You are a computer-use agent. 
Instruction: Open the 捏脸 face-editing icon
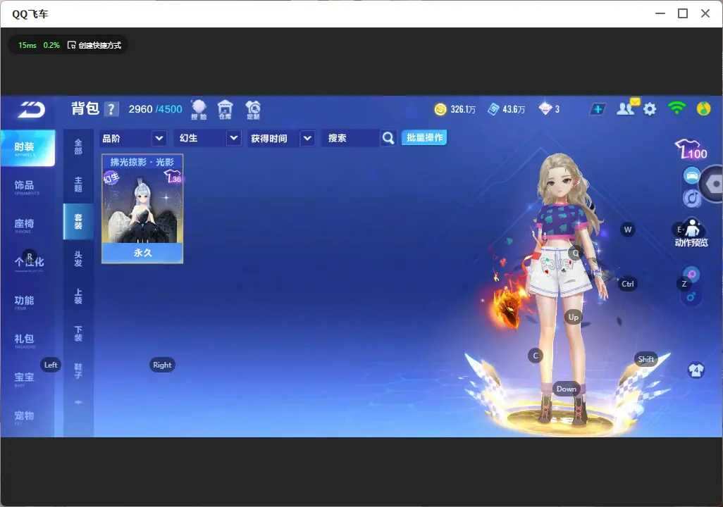coord(199,110)
